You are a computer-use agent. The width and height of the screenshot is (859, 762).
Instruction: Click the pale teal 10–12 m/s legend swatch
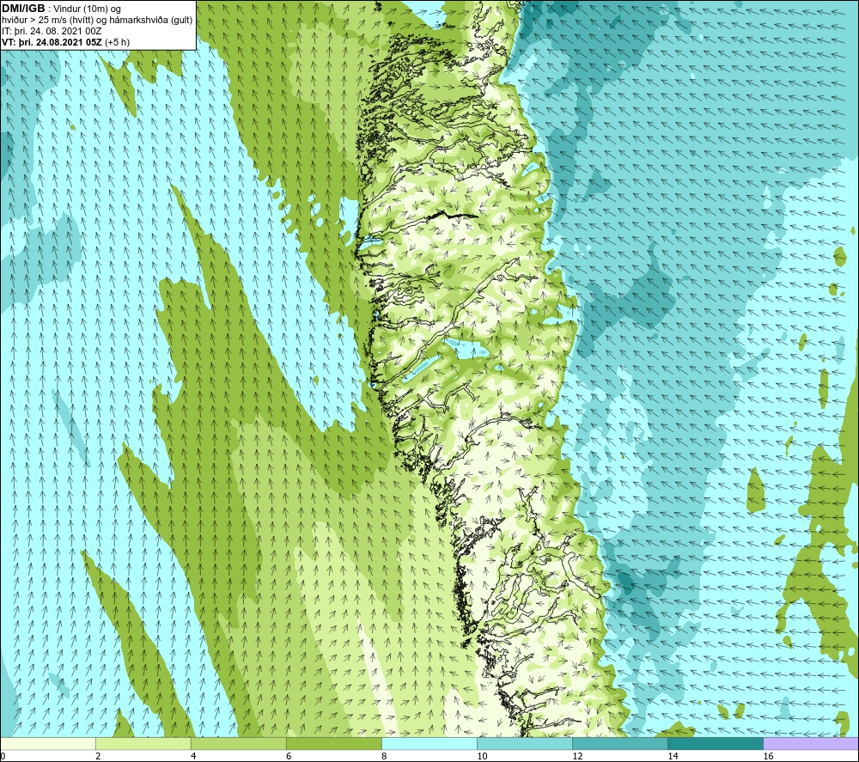pos(525,744)
